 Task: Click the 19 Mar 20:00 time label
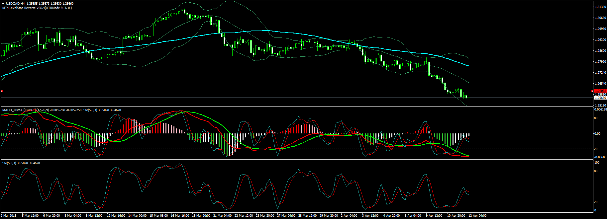[x=201, y=216]
